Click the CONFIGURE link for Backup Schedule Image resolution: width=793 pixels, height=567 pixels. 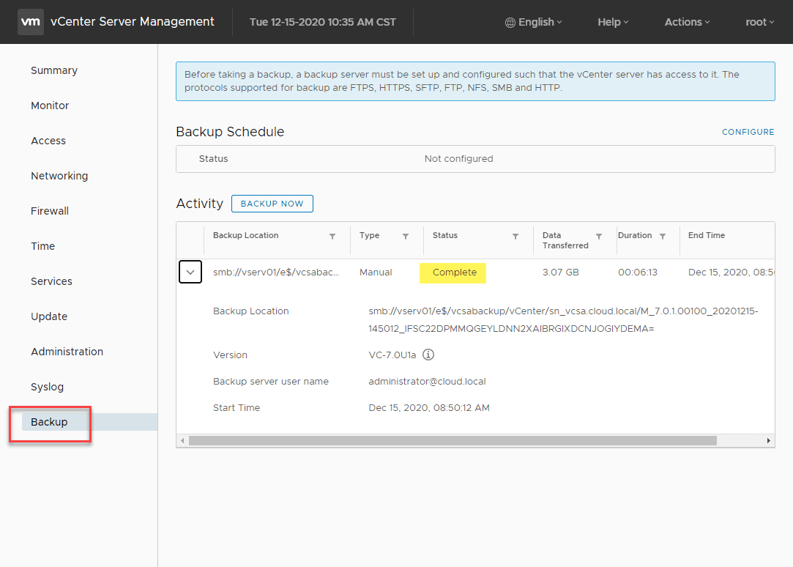(748, 132)
